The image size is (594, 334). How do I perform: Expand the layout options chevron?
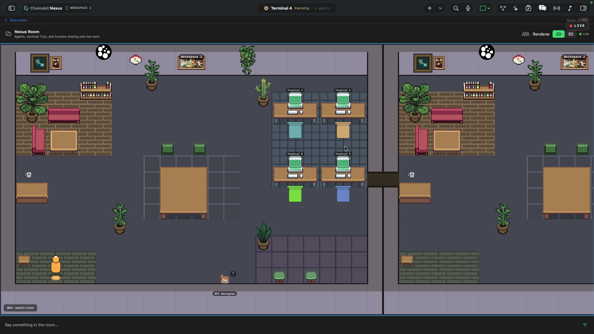(489, 8)
